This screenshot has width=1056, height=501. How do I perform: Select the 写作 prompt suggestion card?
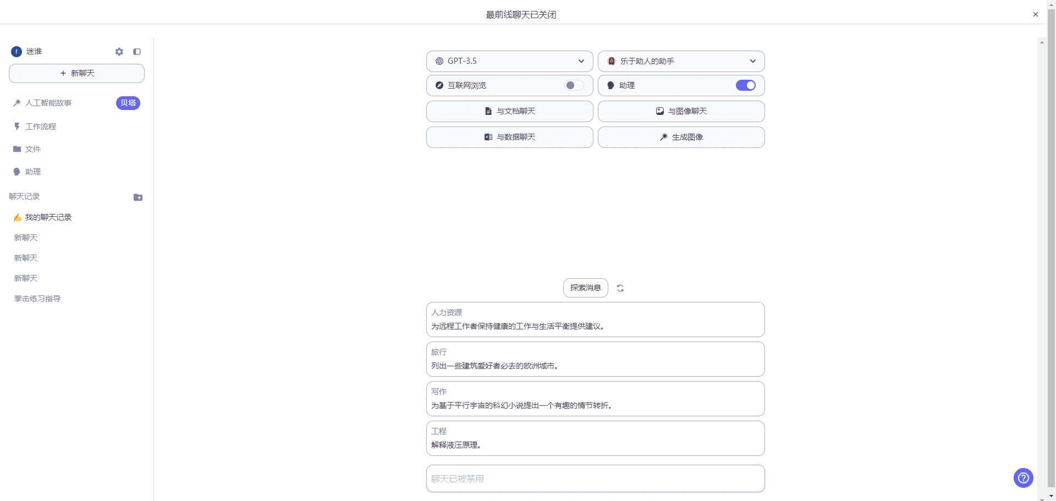click(596, 399)
